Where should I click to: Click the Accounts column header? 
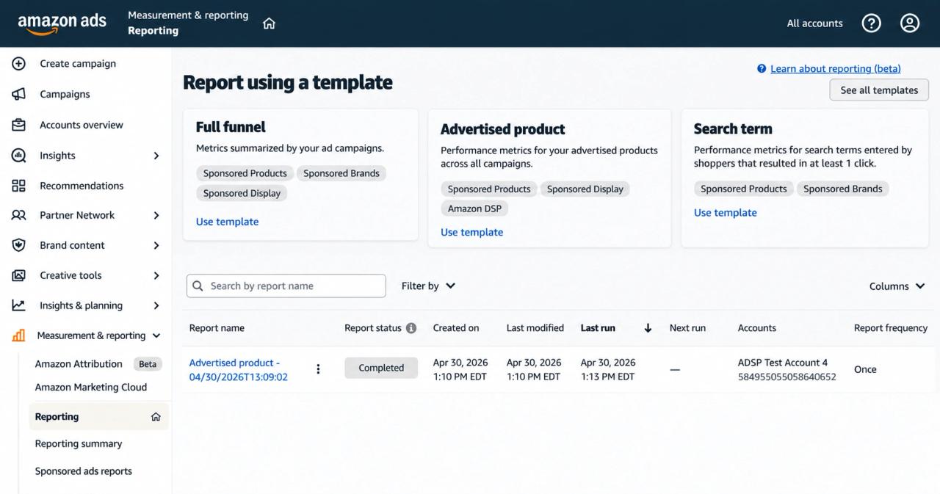point(757,328)
